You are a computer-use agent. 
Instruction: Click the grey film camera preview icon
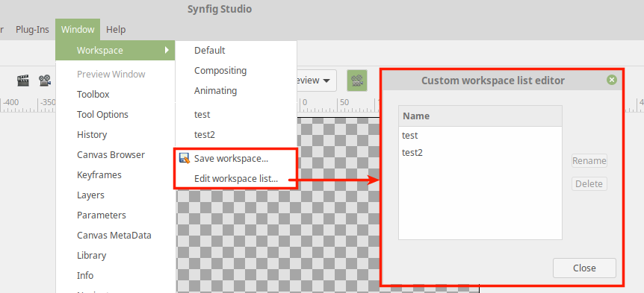coord(45,81)
